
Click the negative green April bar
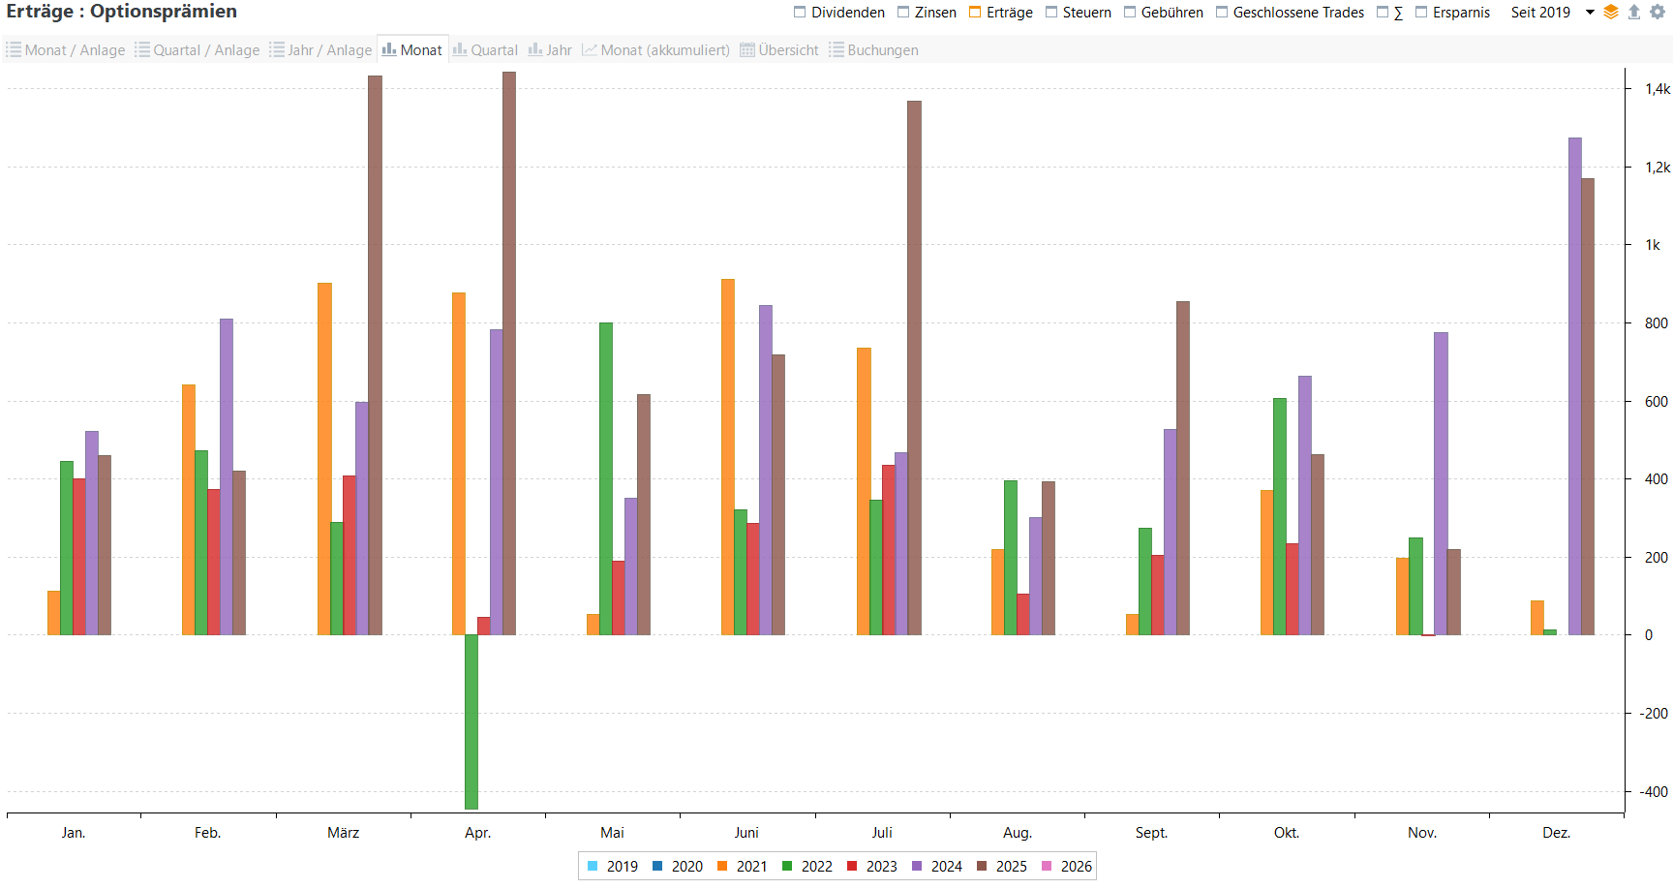tap(471, 721)
